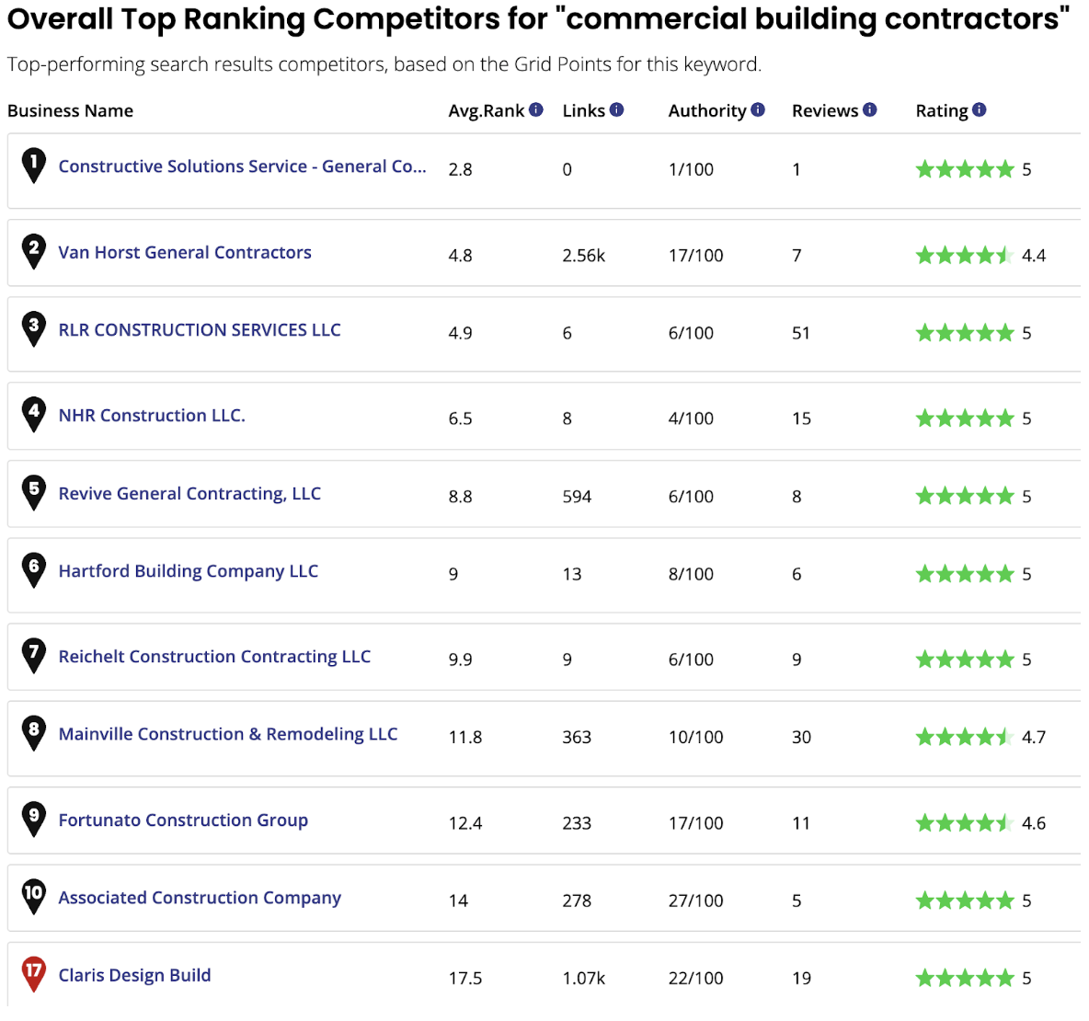Click the Rating column info icon
Screen dimensions: 1089x1021
click(x=979, y=109)
